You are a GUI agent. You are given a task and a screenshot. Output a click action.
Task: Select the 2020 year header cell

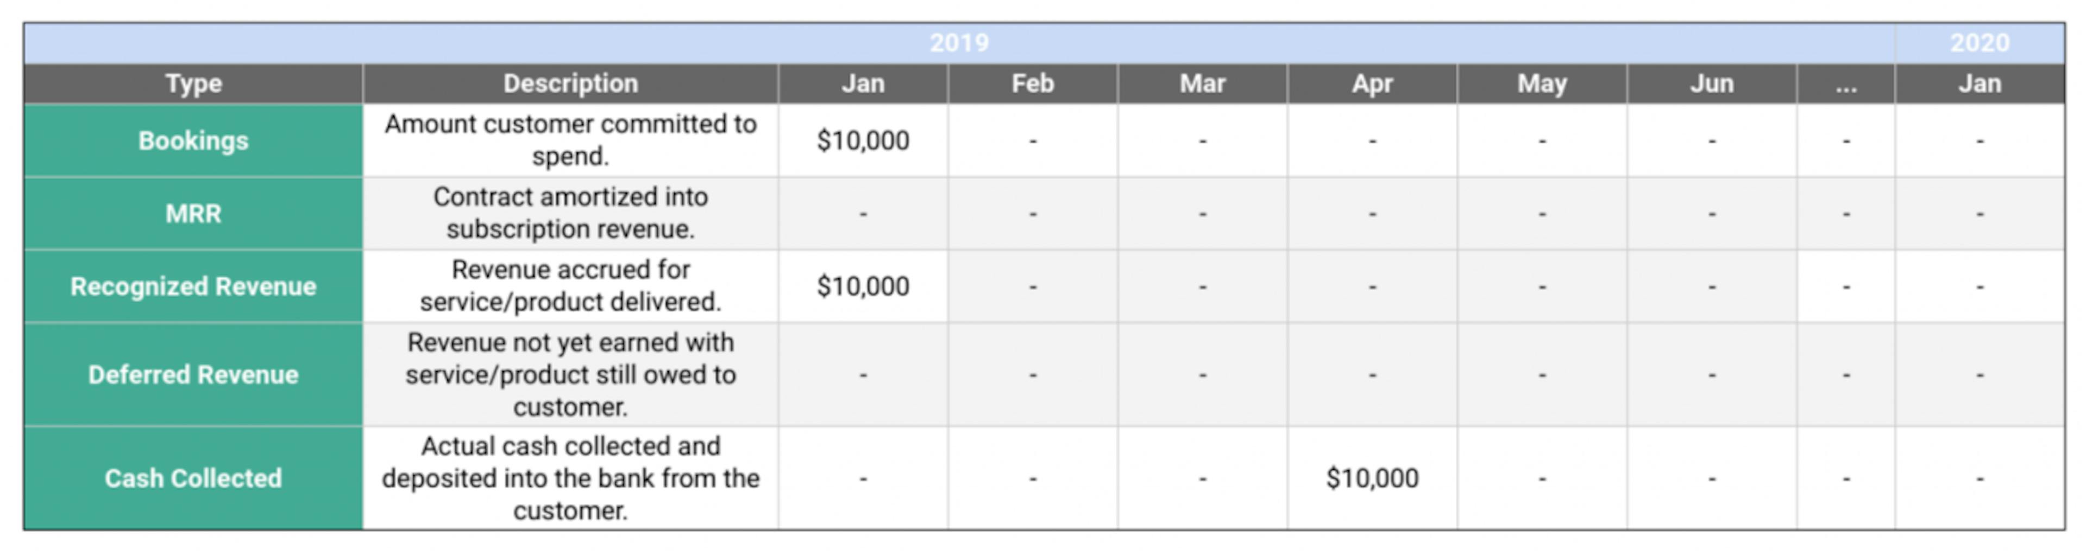[x=1980, y=44]
